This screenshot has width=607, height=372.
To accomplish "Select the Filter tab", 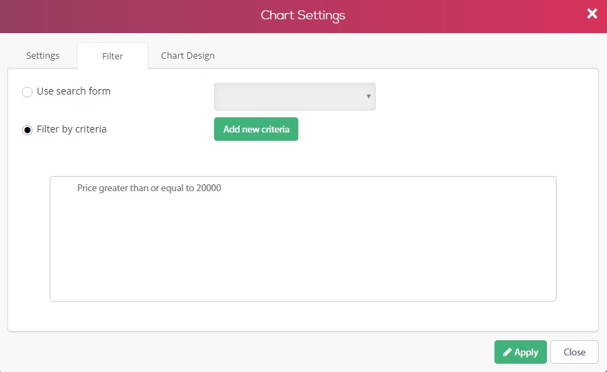I will coord(113,56).
